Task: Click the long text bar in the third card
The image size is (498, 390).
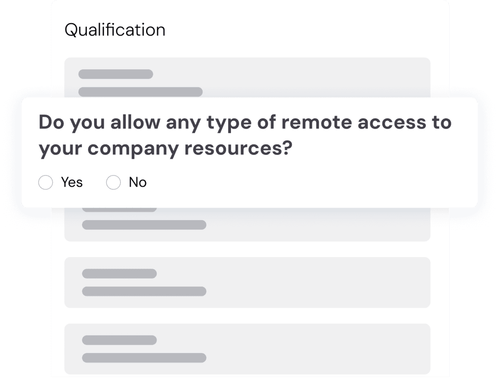Action: coord(144,291)
